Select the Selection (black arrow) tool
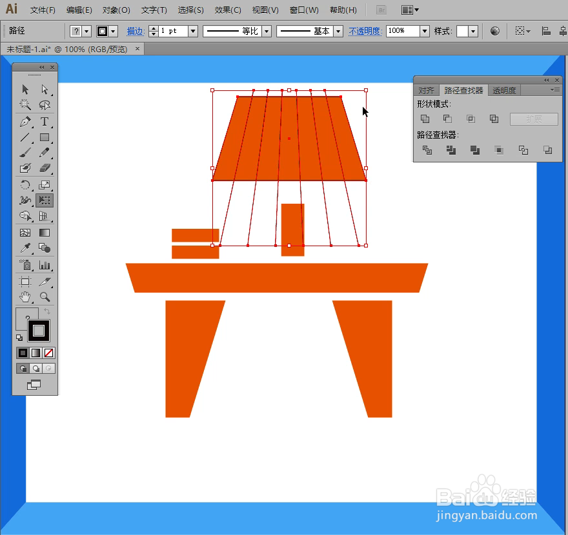This screenshot has width=568, height=535. coord(25,90)
